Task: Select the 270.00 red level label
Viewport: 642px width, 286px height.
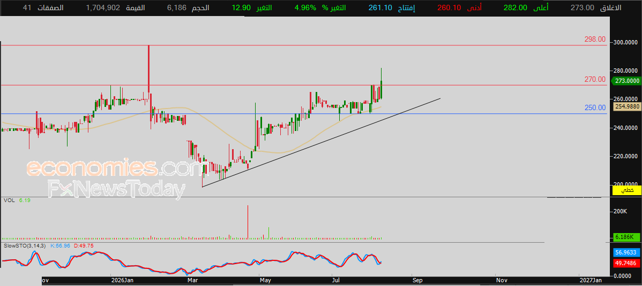Action: pos(595,79)
